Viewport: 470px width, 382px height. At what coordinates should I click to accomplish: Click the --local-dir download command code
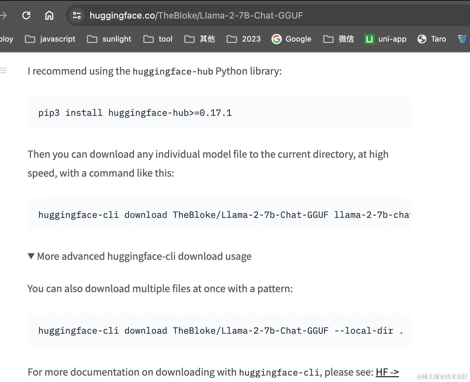point(219,330)
